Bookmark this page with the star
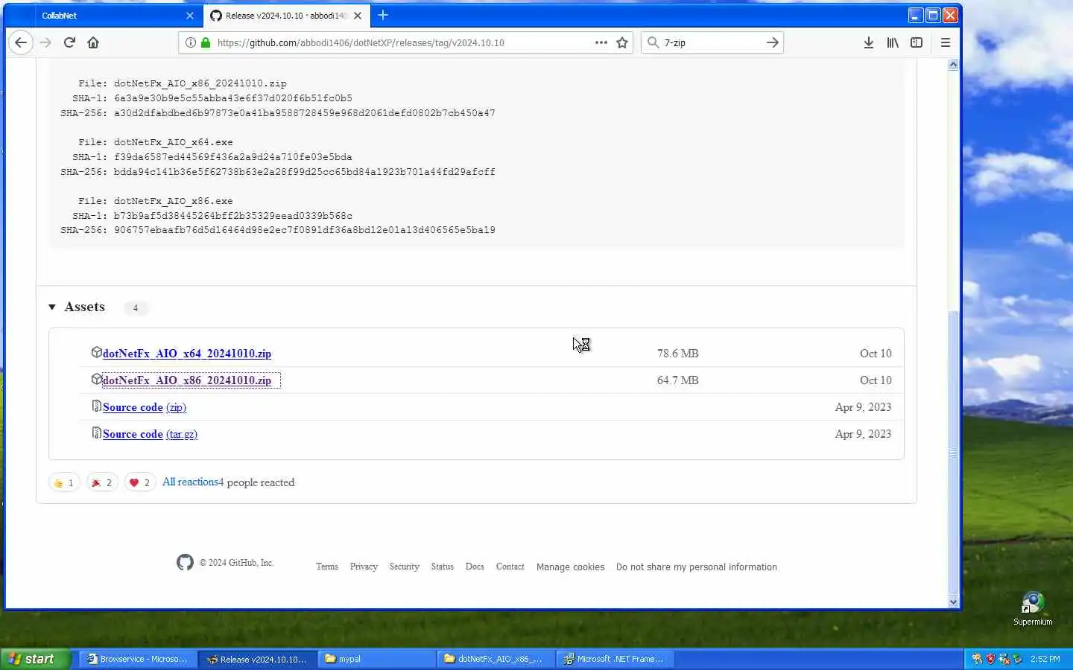This screenshot has height=670, width=1073. click(622, 42)
